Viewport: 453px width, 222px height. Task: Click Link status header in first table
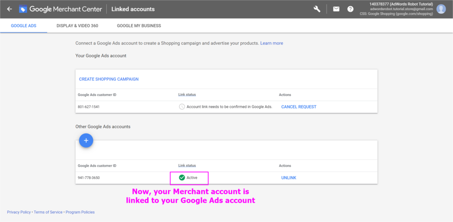coord(187,95)
